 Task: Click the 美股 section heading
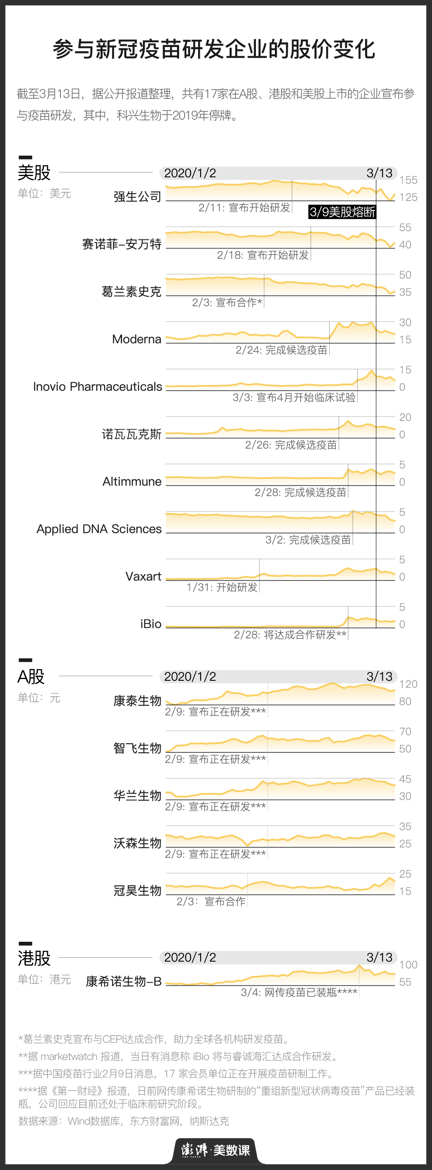(34, 173)
